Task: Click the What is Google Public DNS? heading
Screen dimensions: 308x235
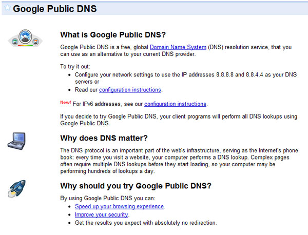Action: tap(113, 35)
